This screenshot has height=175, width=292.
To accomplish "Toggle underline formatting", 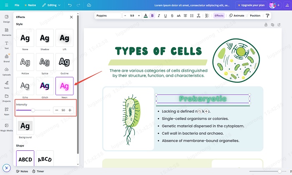I will 166,15.
